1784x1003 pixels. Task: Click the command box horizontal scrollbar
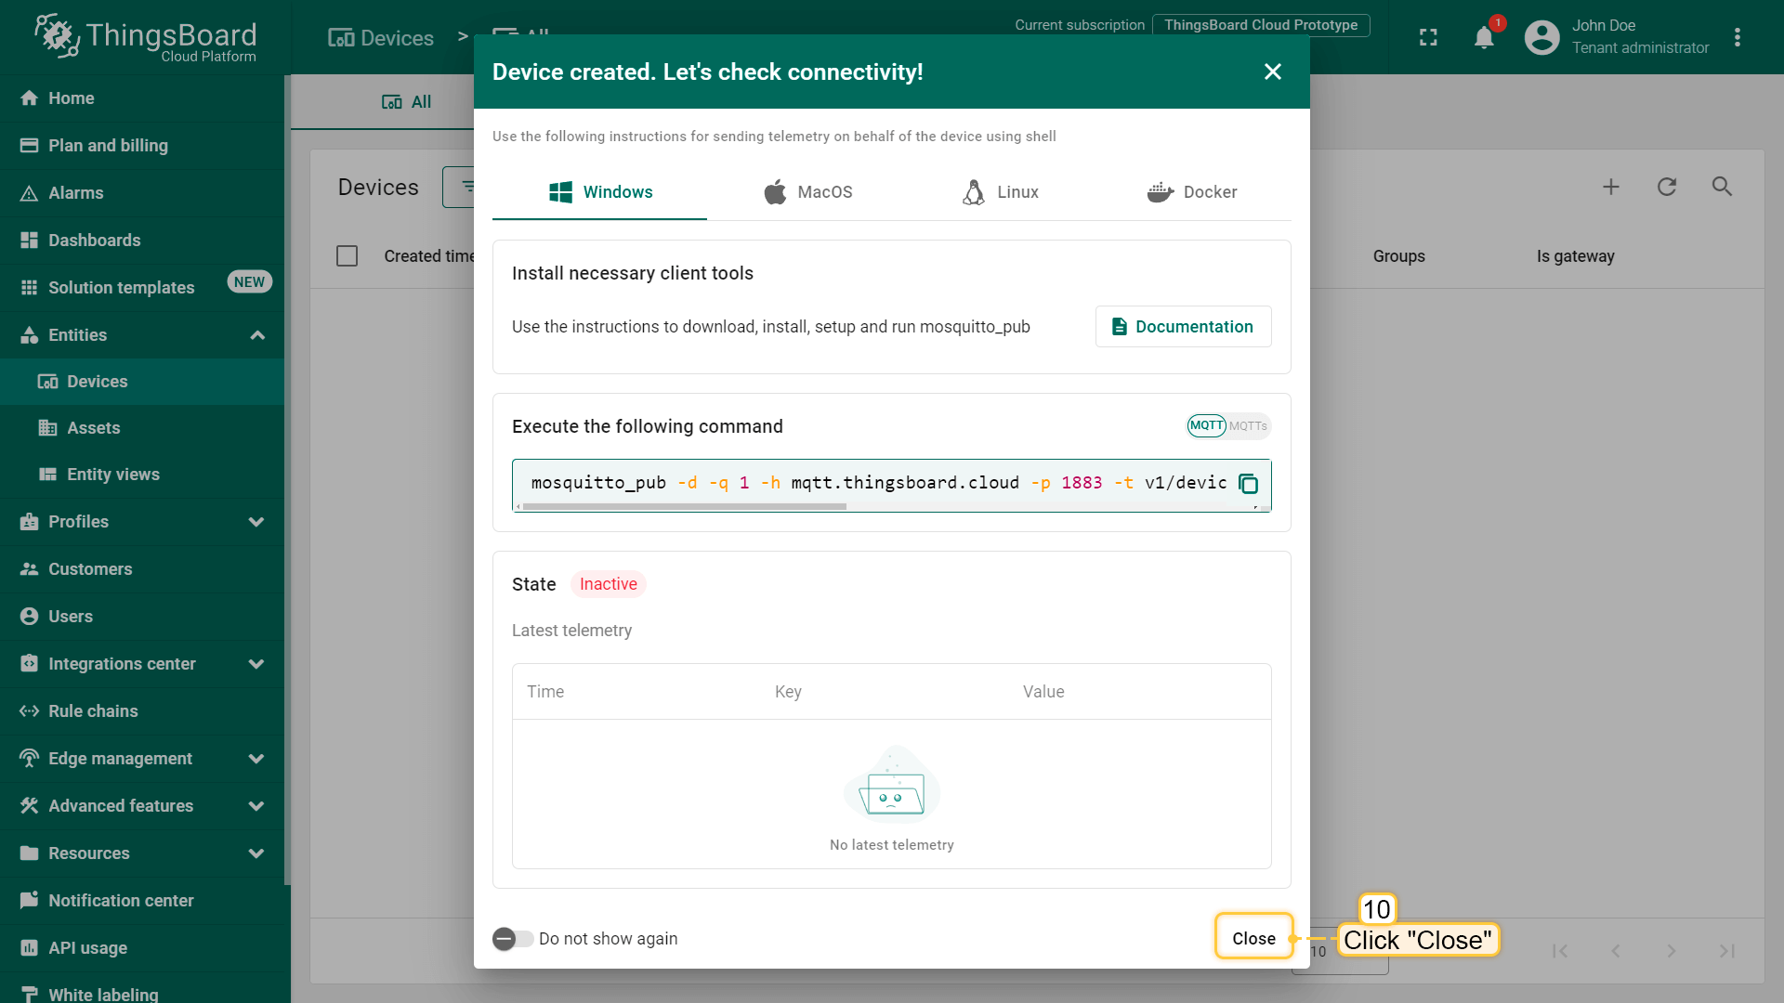(685, 507)
